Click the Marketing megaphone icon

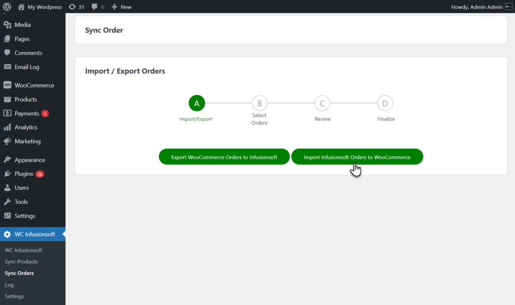[7, 141]
